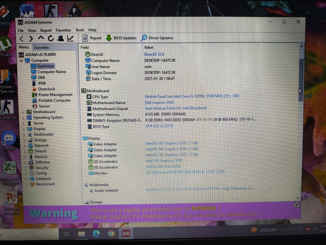Screen dimensions: 326x245
Task: Go back with the left arrow toolbar icon
Action: (21, 39)
